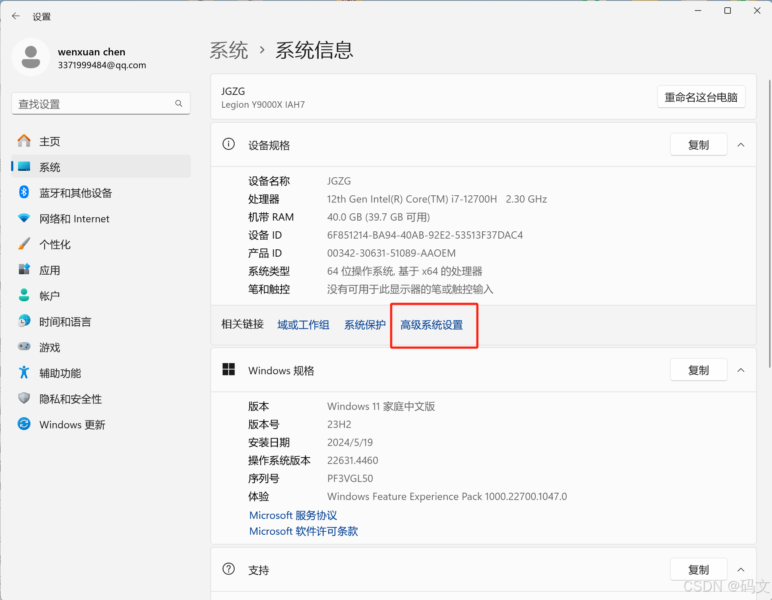The height and width of the screenshot is (600, 772).
Task: Click the System (系统) monitor icon
Action: (x=24, y=167)
